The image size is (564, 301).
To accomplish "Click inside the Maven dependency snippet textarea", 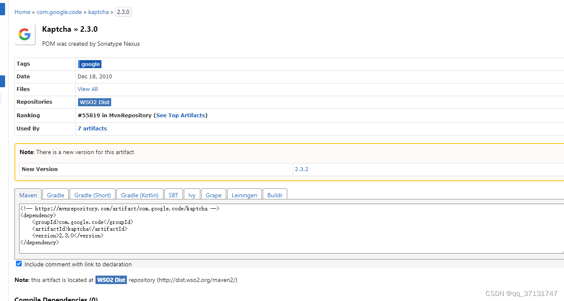I will tap(291, 229).
